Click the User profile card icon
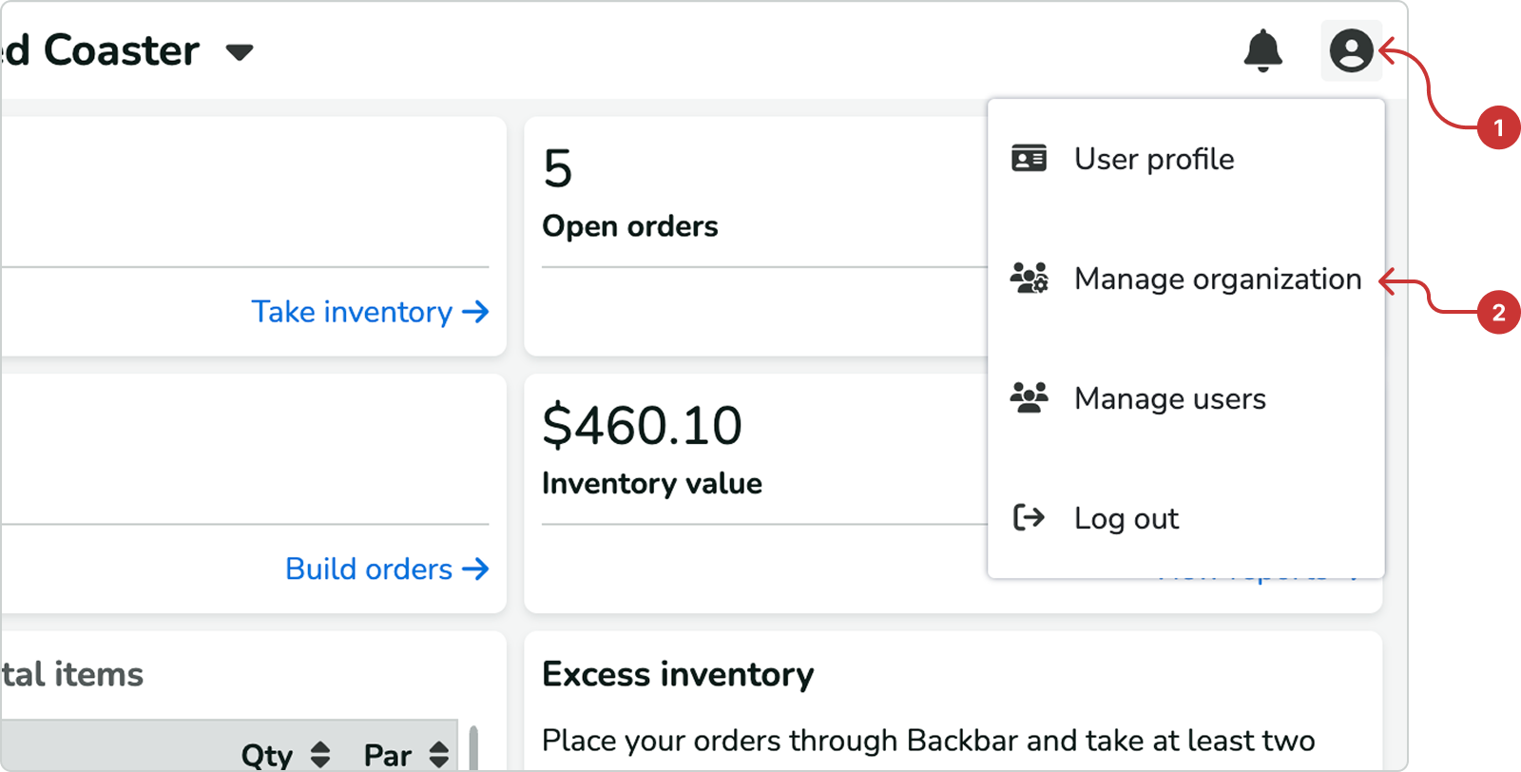Image resolution: width=1521 pixels, height=772 pixels. click(x=1029, y=158)
